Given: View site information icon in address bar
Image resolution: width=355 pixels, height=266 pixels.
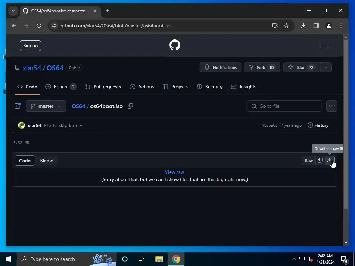Looking at the screenshot, I should click(x=54, y=26).
